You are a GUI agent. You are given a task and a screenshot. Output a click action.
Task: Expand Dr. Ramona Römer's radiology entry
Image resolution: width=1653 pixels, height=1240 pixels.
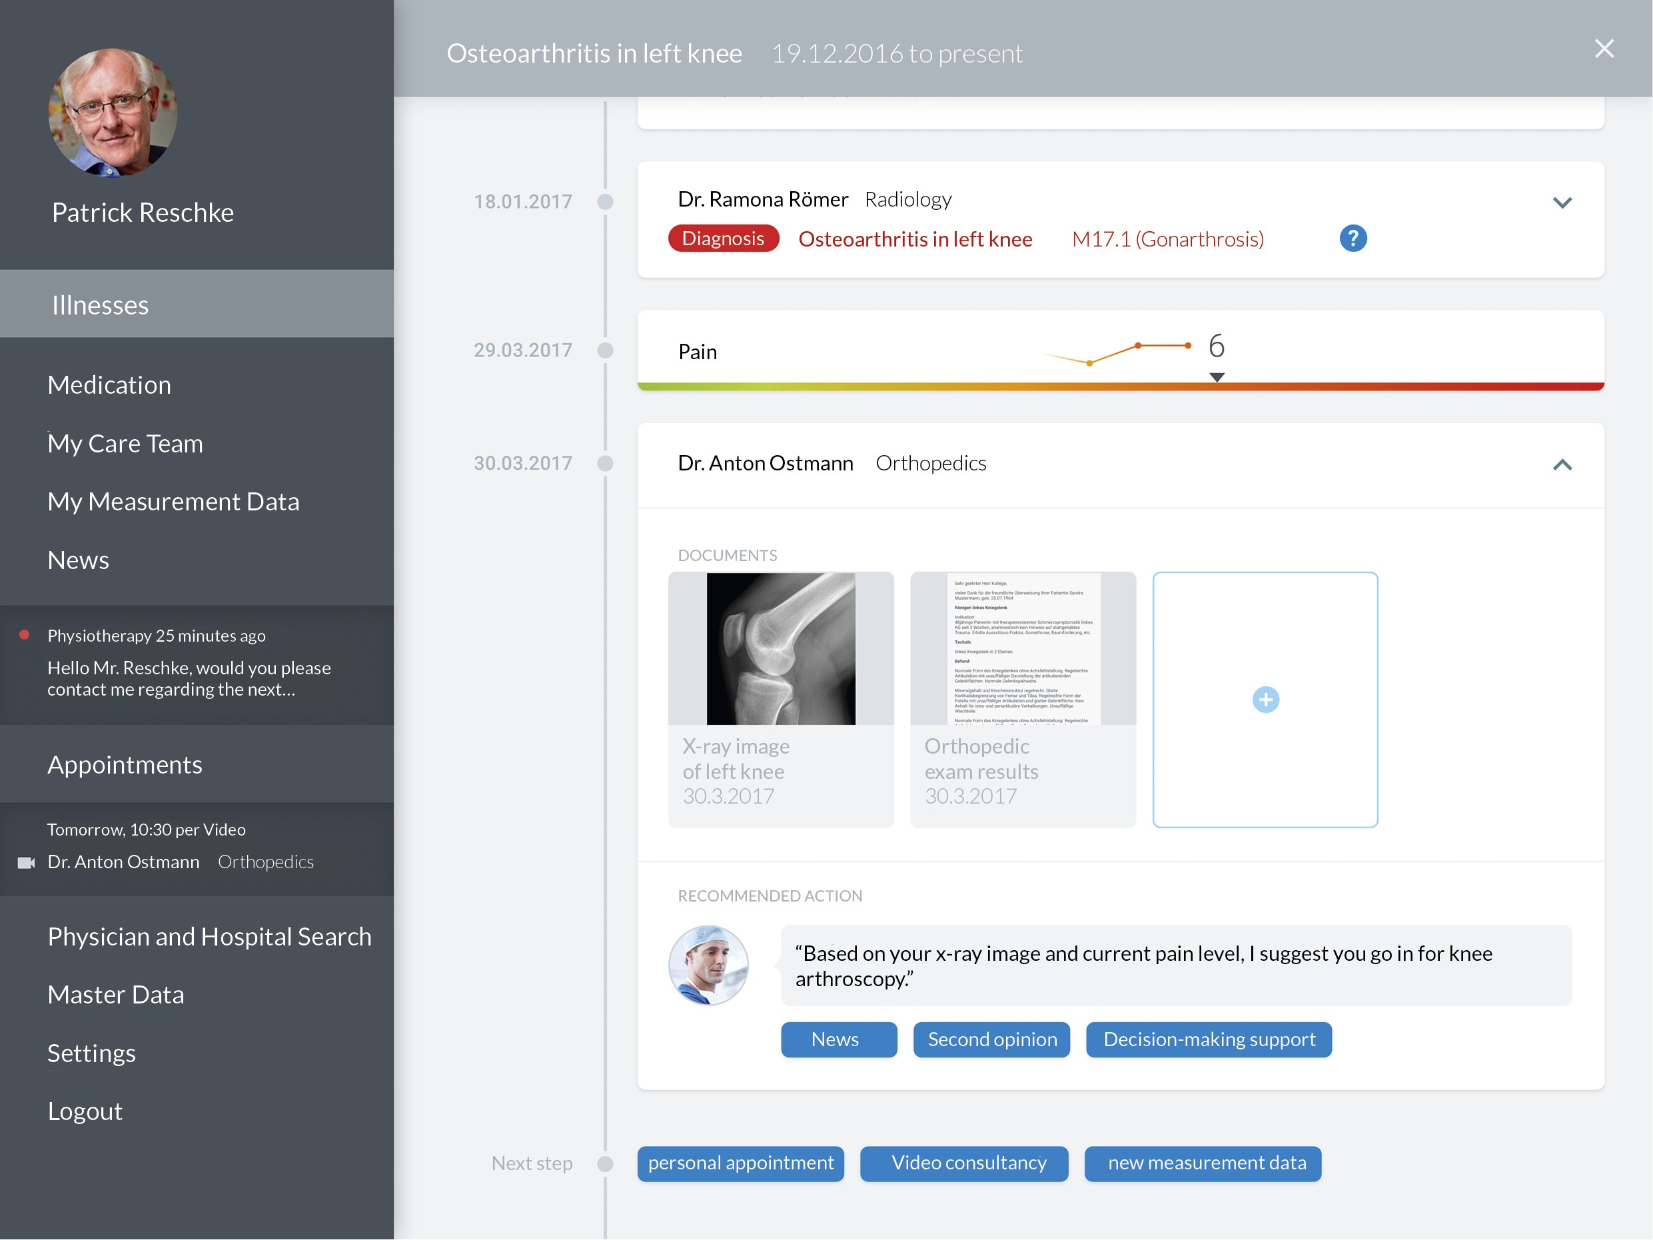(x=1562, y=203)
